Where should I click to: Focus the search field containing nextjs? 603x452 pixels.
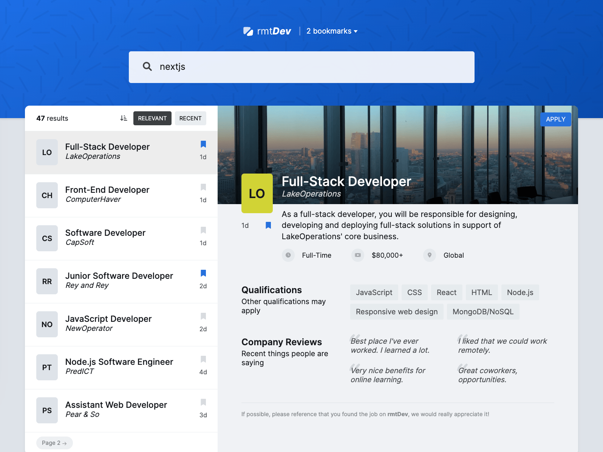301,67
